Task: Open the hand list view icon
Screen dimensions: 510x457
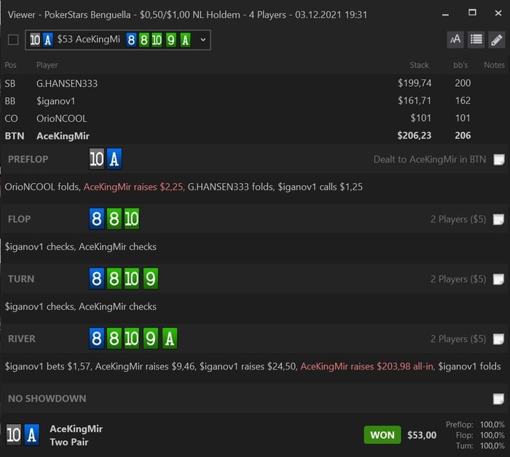Action: 476,39
